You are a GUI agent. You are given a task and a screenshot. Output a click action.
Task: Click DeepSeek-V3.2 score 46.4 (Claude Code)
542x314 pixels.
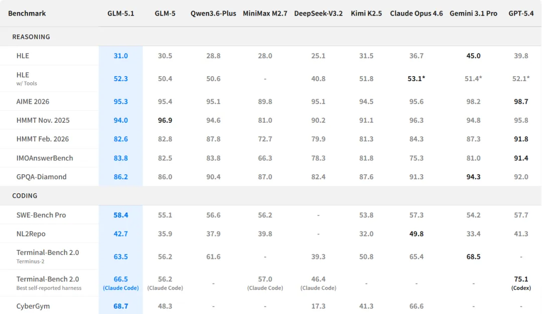[318, 283]
